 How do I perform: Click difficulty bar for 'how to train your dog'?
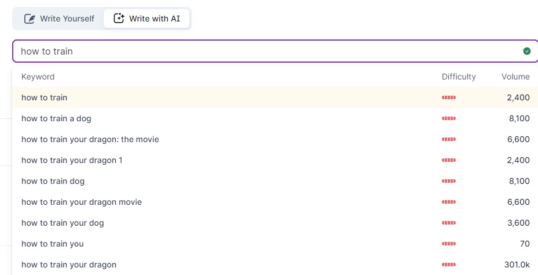449,223
